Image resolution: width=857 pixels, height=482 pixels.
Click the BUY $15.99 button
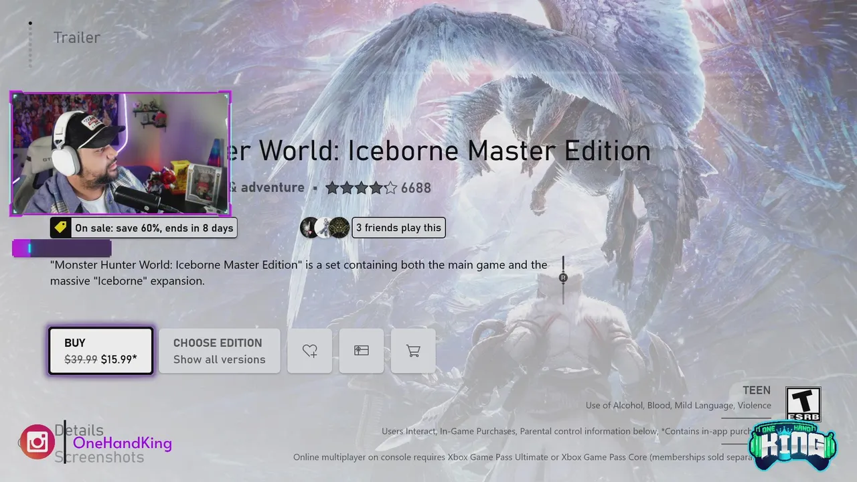click(x=101, y=351)
